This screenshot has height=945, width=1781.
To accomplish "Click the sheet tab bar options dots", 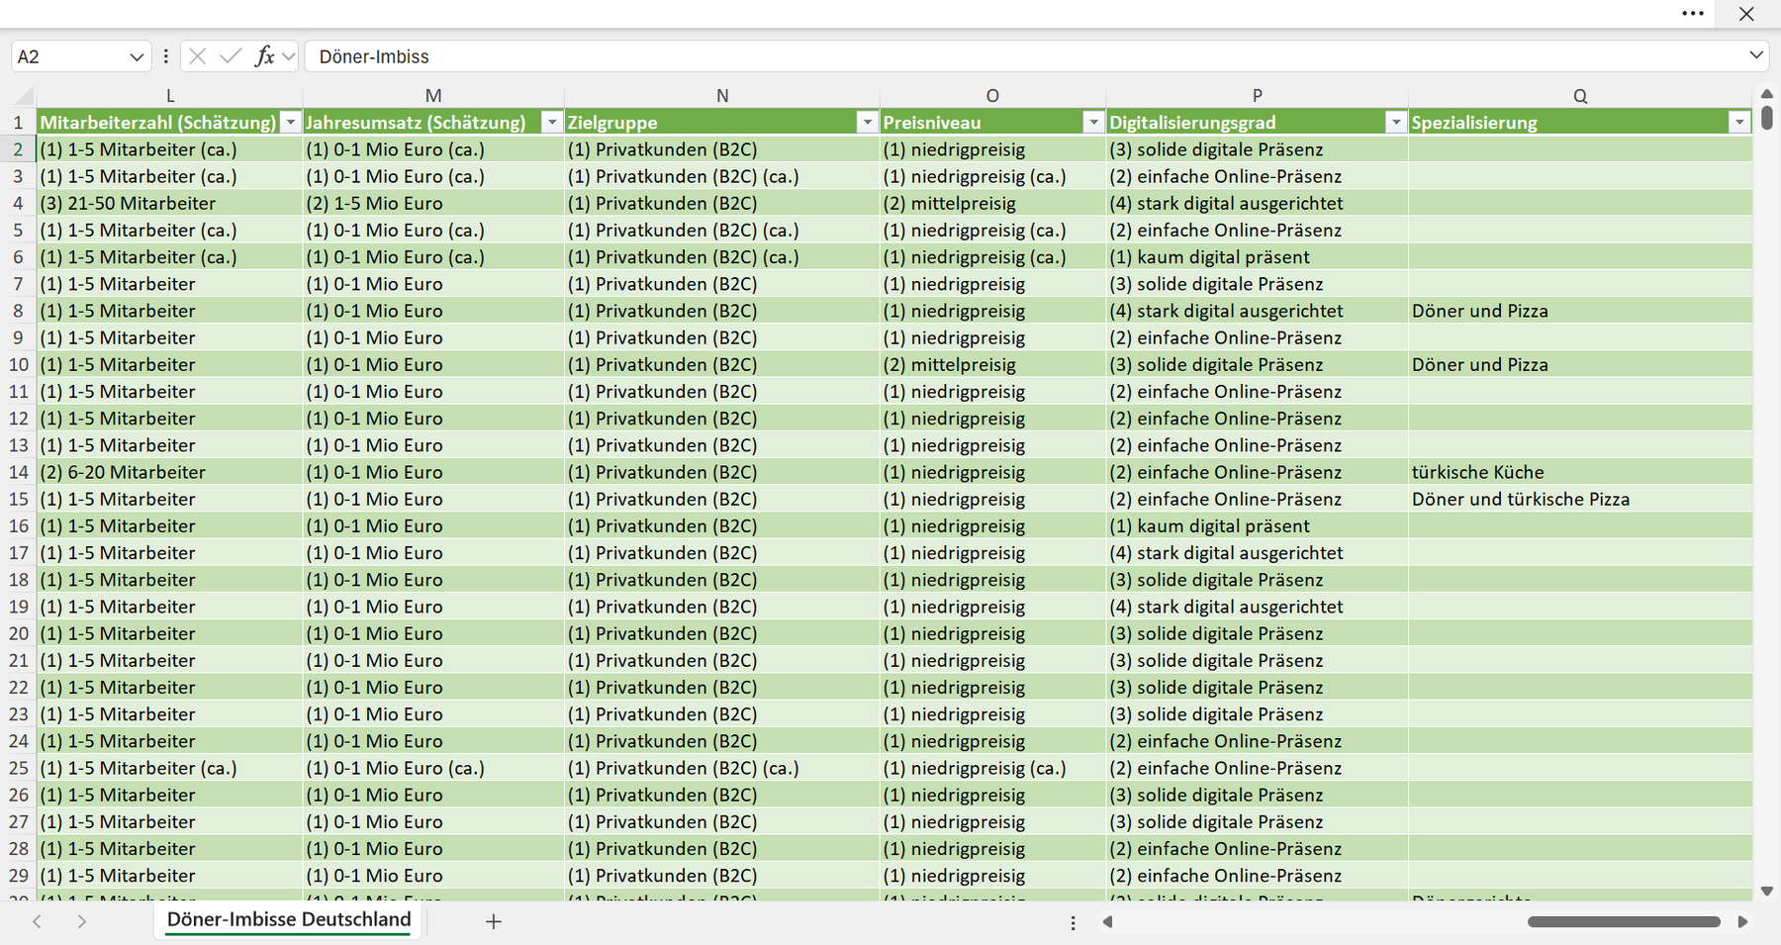I will click(x=1073, y=922).
